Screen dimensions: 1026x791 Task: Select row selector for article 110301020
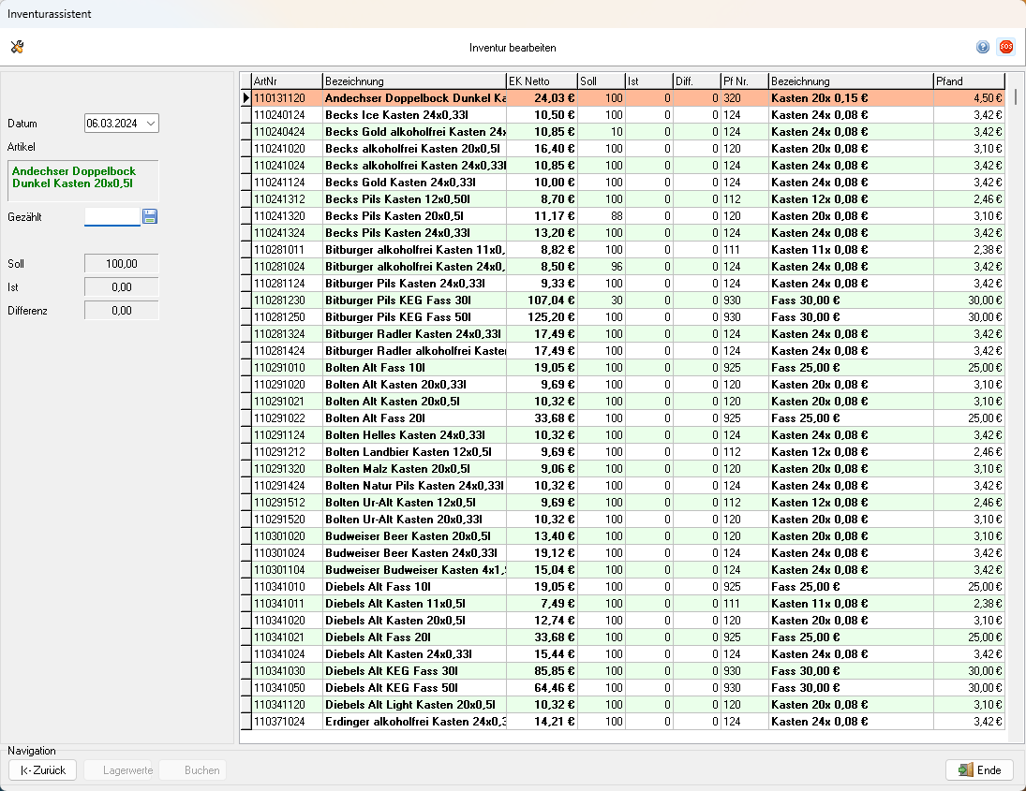246,536
